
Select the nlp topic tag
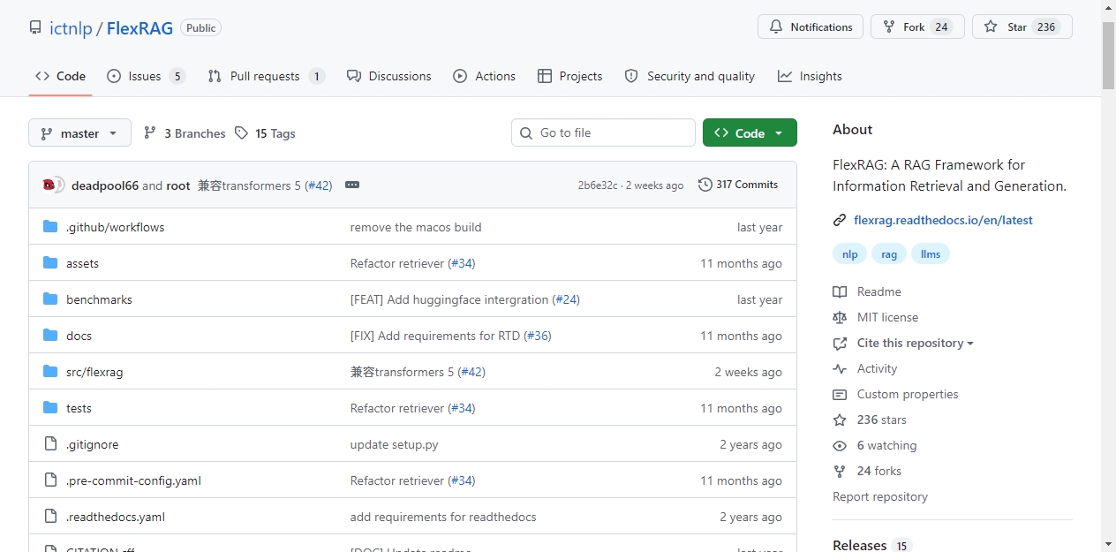click(849, 254)
